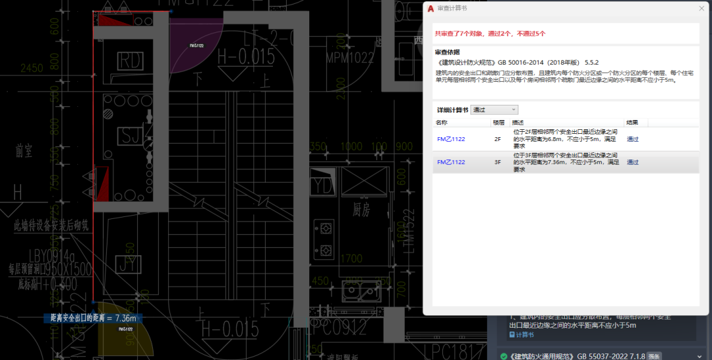
Task: Open the 计算书 book icon link
Action: [521, 334]
